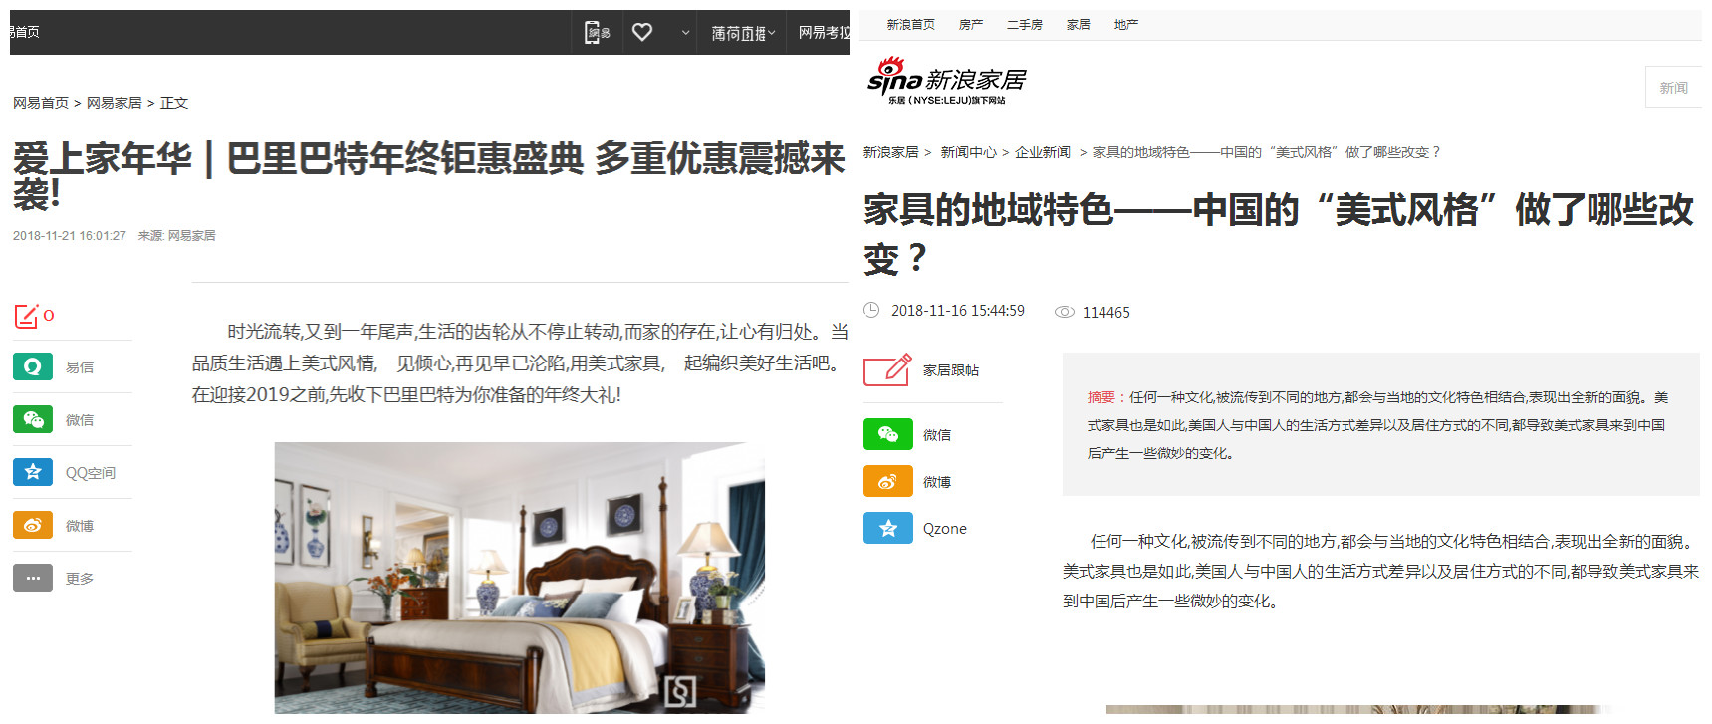
Task: Share to Qzone blue star icon
Action: pos(888,528)
